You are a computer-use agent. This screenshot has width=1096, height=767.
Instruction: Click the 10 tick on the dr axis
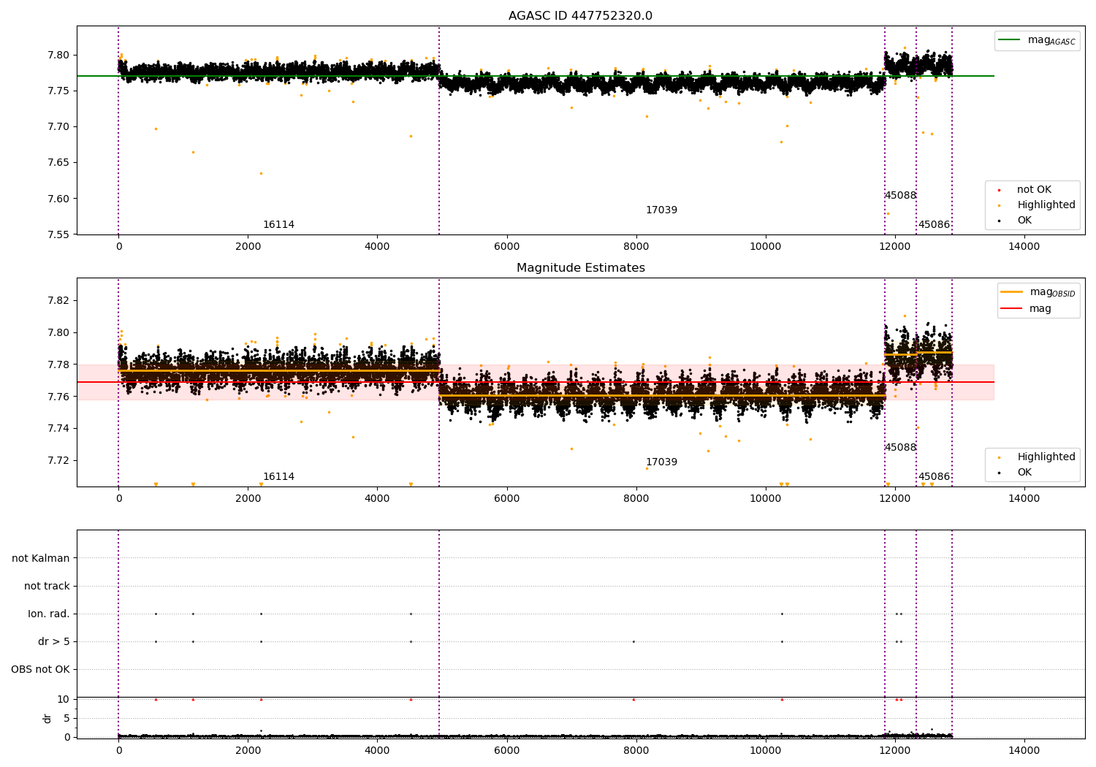(64, 700)
